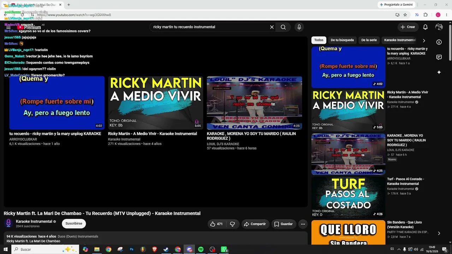
Task: Select the De la serie chip
Action: point(369,40)
